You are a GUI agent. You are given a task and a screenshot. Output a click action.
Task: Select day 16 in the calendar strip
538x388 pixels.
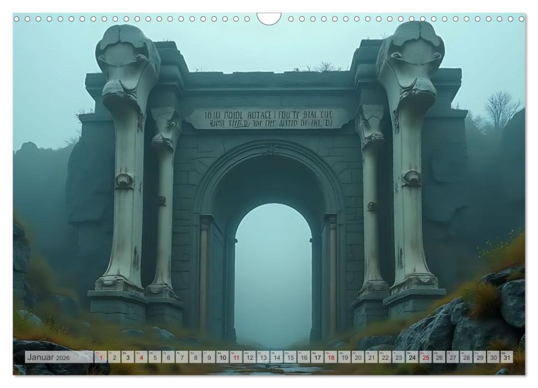(x=304, y=357)
